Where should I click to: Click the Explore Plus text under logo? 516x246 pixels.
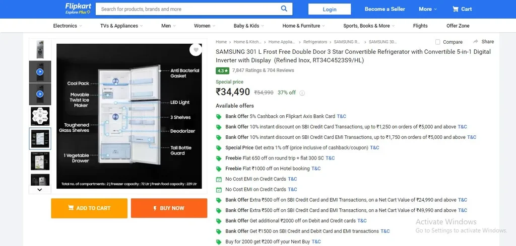coord(78,12)
